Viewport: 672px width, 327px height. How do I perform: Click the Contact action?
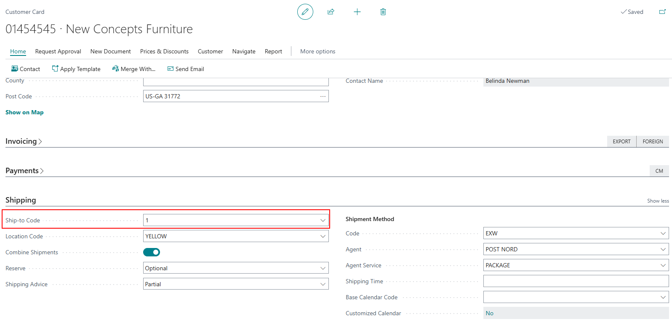[26, 69]
